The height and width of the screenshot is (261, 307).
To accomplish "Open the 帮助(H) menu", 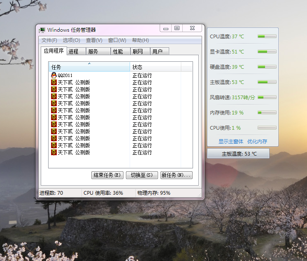I will tap(140, 40).
